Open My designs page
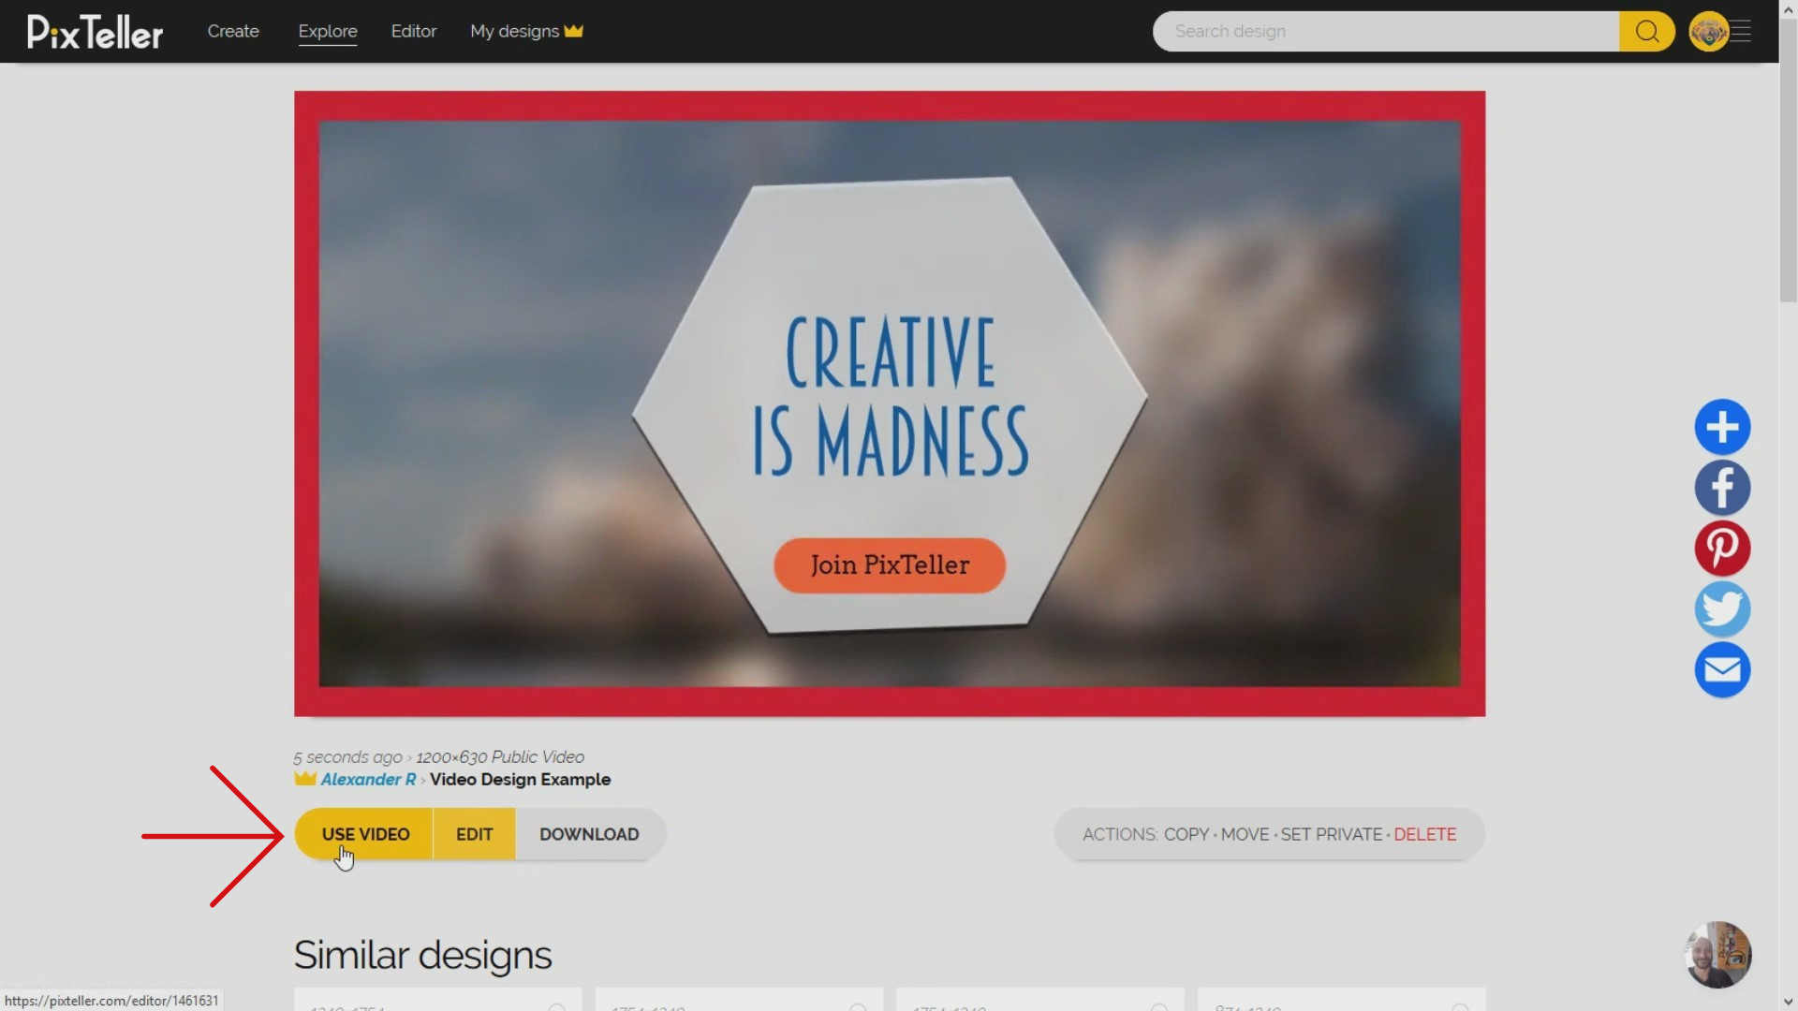1798x1011 pixels. 514,31
